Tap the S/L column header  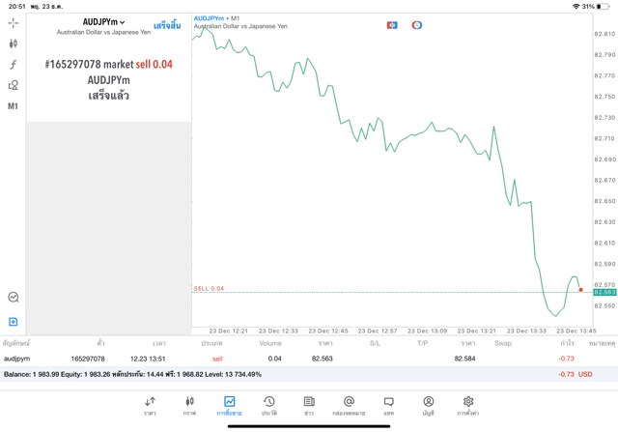[x=375, y=343]
